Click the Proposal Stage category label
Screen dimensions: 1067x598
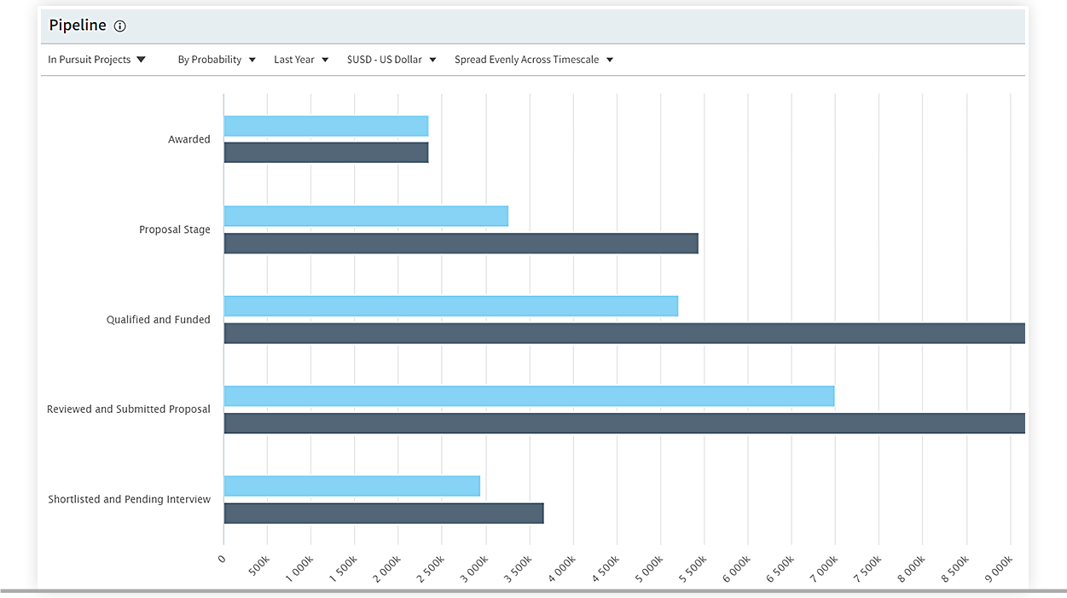tap(175, 229)
